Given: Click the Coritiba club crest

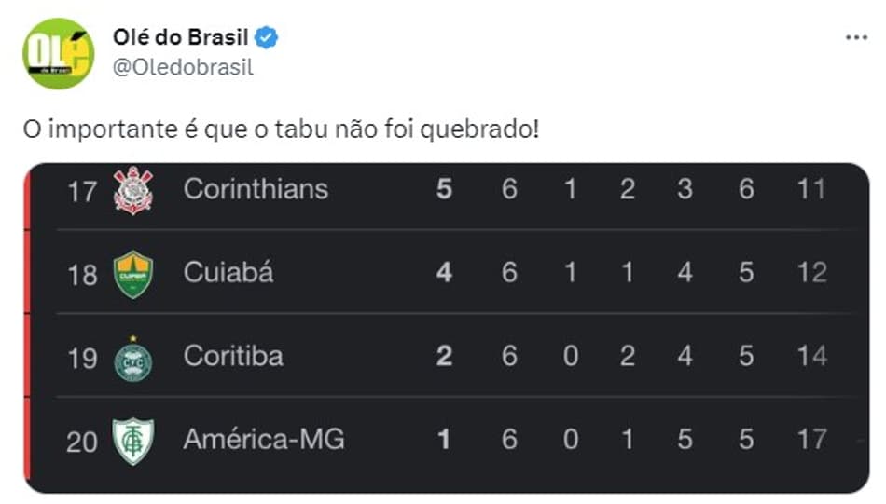Looking at the screenshot, I should coord(133,359).
